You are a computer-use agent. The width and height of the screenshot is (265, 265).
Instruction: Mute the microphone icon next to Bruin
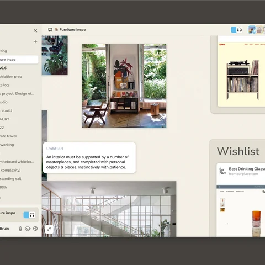pos(20,229)
